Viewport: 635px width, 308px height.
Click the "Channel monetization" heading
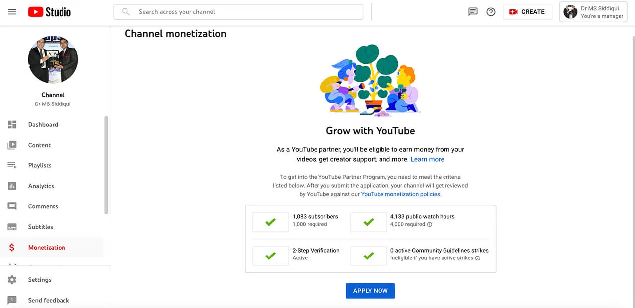coord(175,33)
